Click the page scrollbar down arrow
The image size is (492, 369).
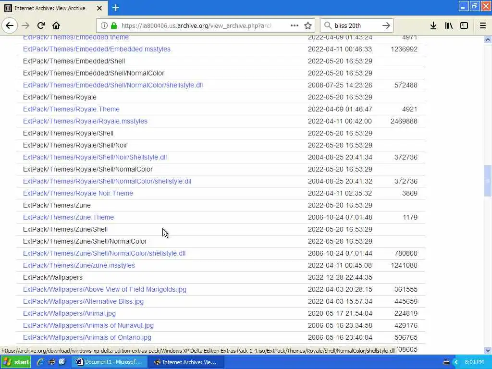click(488, 350)
